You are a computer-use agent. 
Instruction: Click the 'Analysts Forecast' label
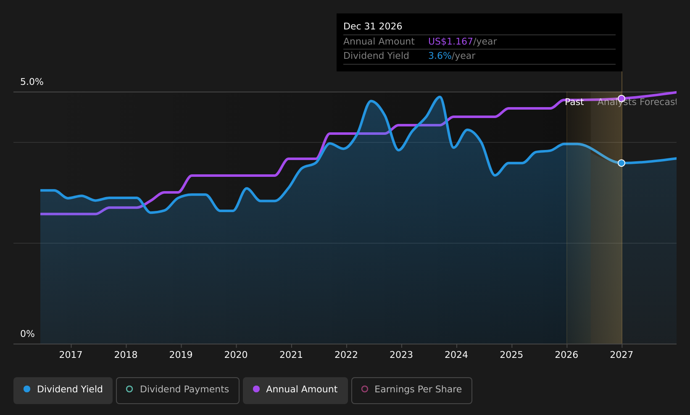click(x=637, y=102)
